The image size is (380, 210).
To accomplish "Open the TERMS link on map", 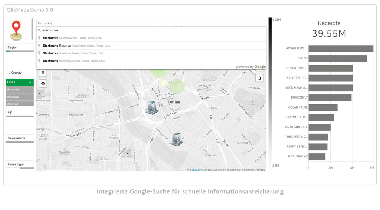I will (x=261, y=170).
